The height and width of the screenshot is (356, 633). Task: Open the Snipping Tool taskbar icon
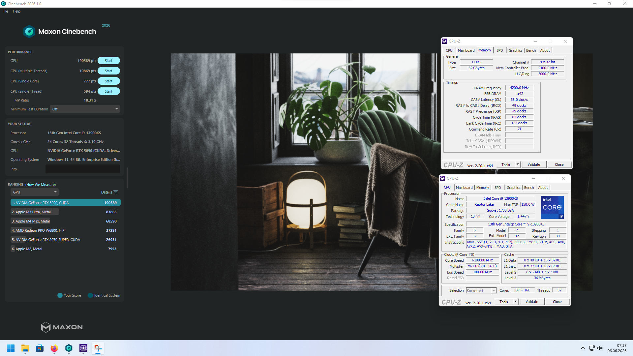(98, 348)
